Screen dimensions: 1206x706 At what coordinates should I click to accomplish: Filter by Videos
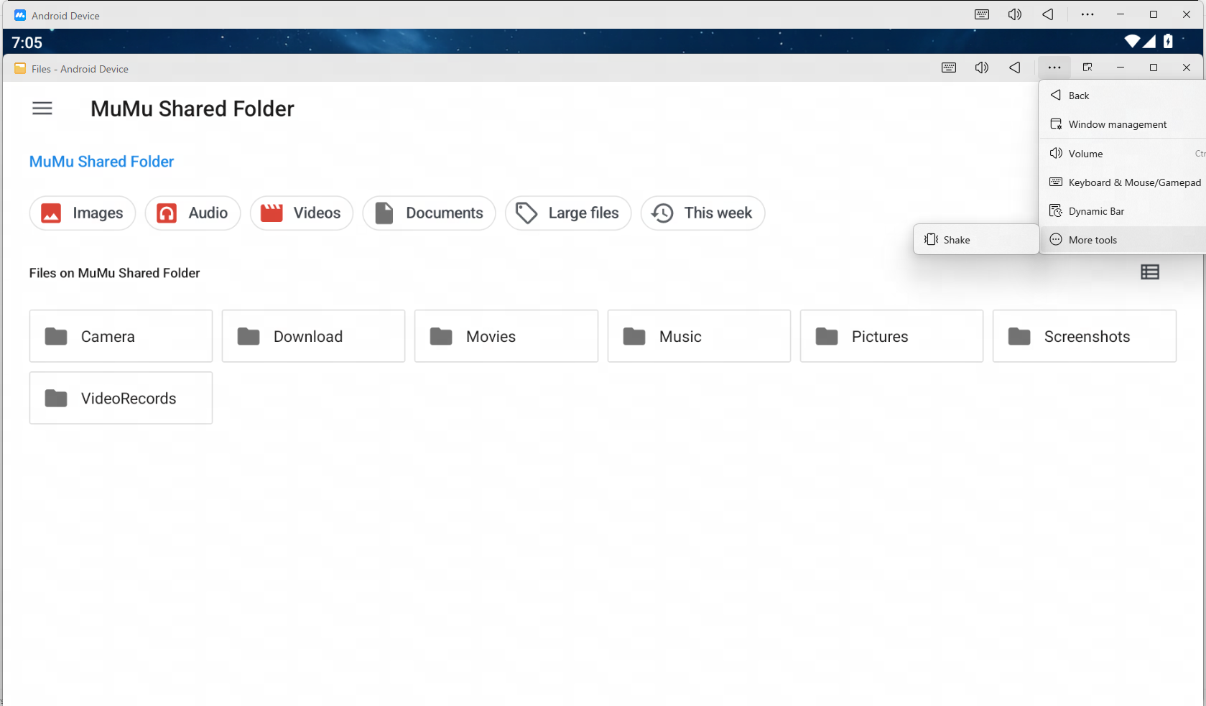[x=302, y=213]
